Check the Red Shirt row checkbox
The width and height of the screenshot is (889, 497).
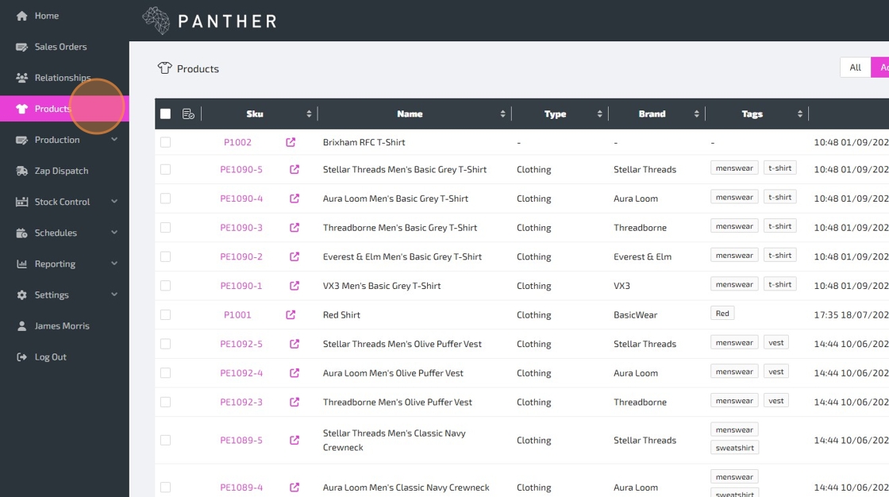[x=166, y=315]
